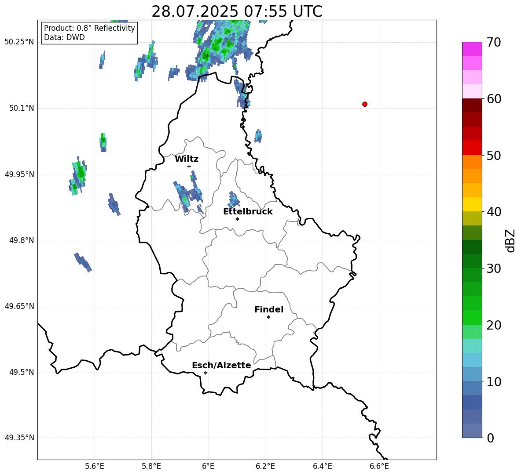Click the 60 tick on the colorbar

tap(494, 99)
